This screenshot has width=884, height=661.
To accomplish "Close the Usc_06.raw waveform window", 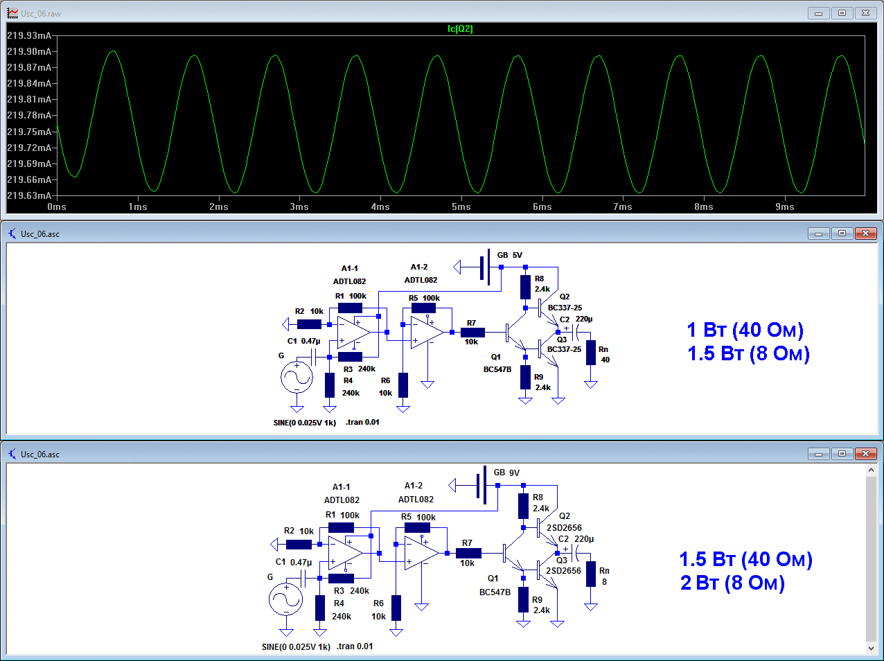I will pyautogui.click(x=865, y=13).
